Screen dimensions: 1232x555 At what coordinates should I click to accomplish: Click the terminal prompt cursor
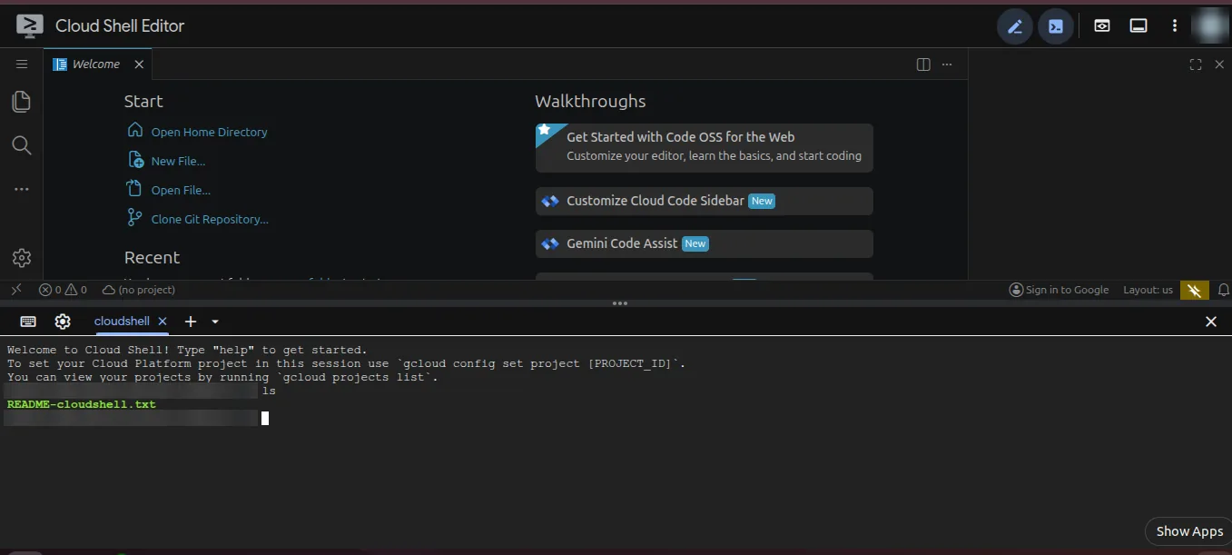(x=265, y=418)
